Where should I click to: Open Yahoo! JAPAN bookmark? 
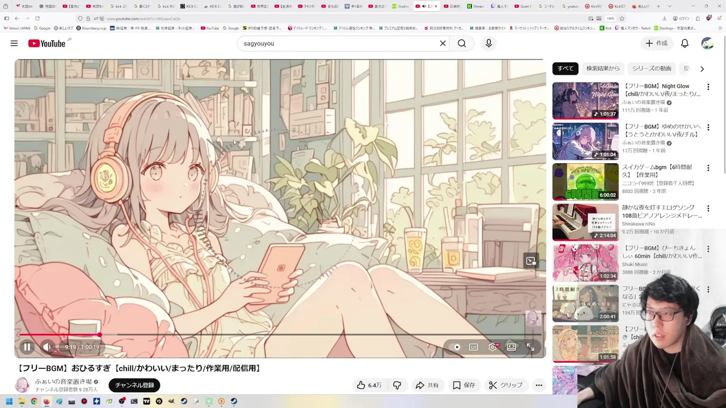[17, 28]
